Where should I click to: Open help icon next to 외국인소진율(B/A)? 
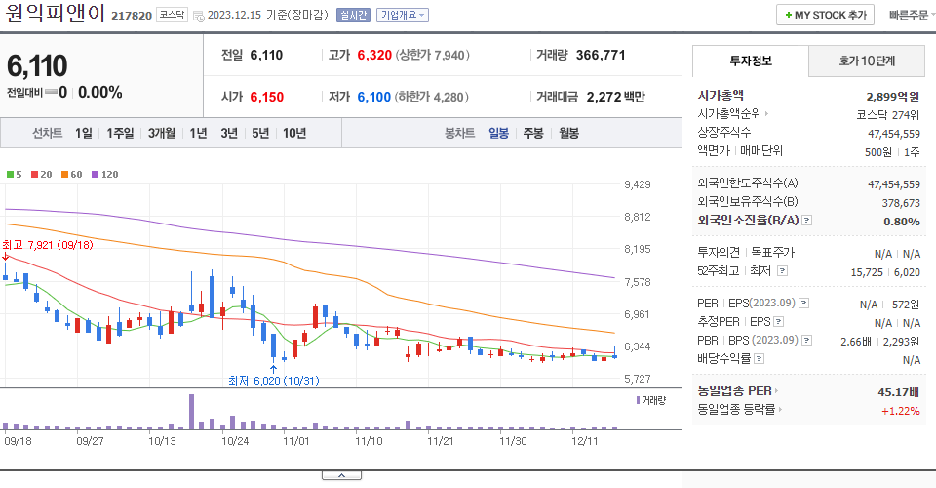click(806, 221)
